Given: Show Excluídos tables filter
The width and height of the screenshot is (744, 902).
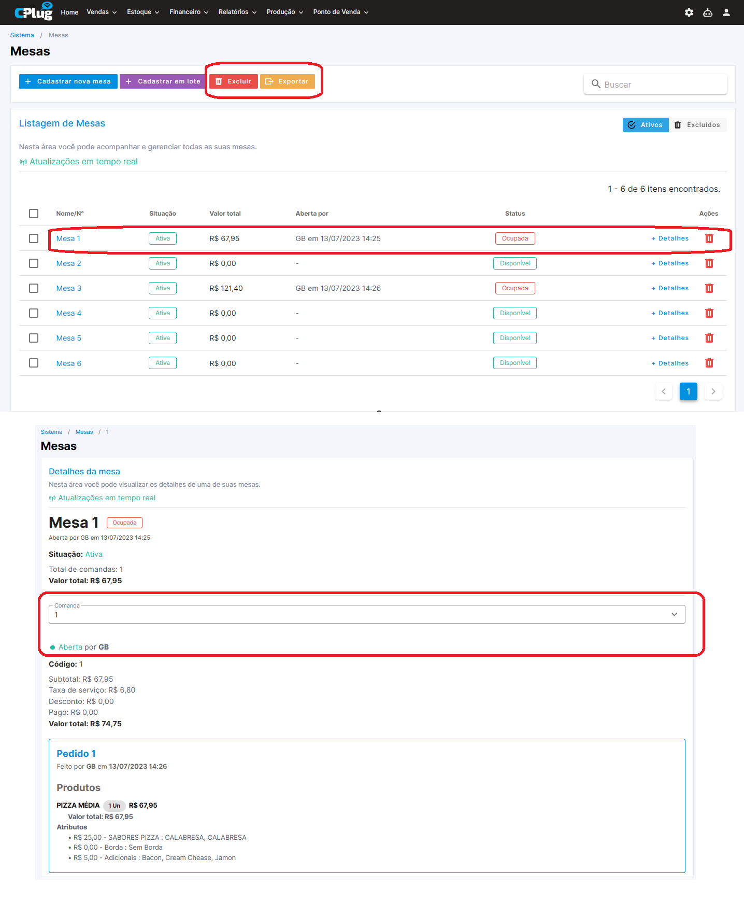Looking at the screenshot, I should 697,125.
